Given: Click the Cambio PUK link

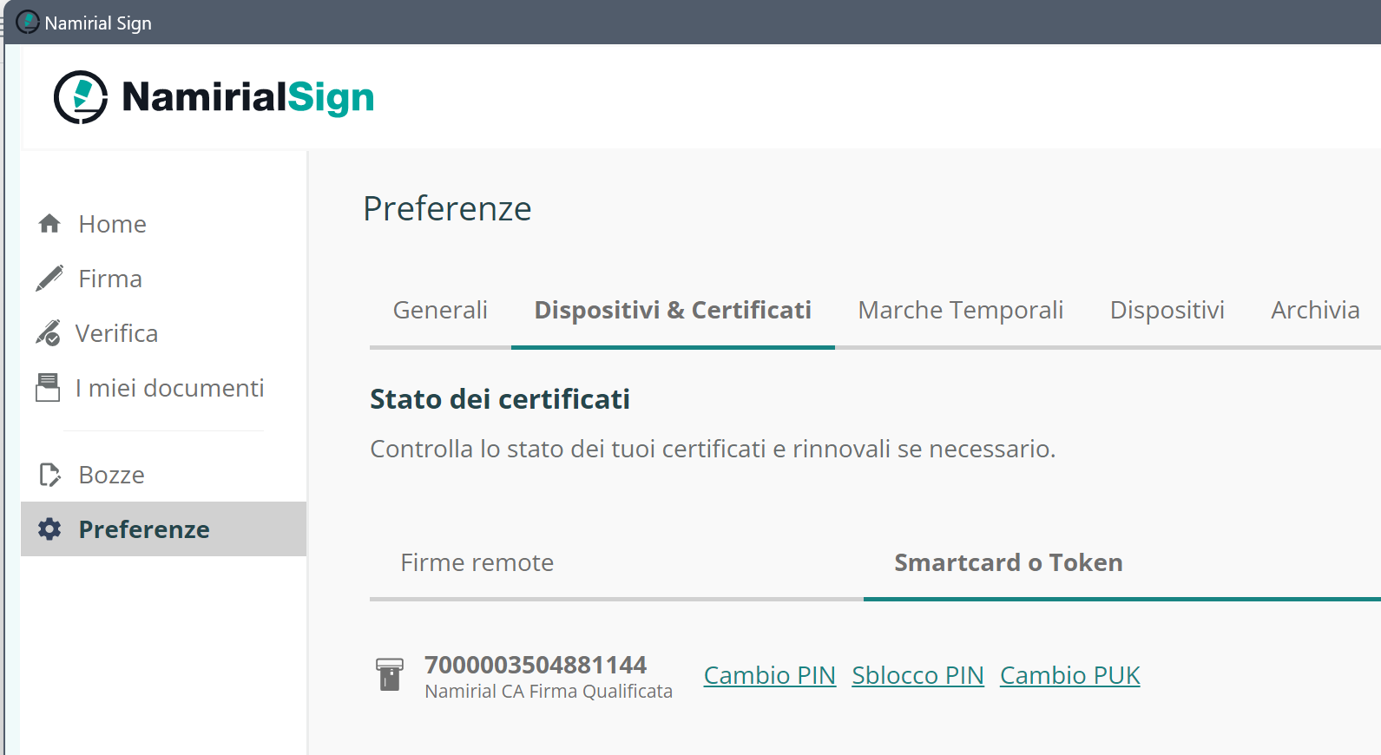Looking at the screenshot, I should point(1069,675).
